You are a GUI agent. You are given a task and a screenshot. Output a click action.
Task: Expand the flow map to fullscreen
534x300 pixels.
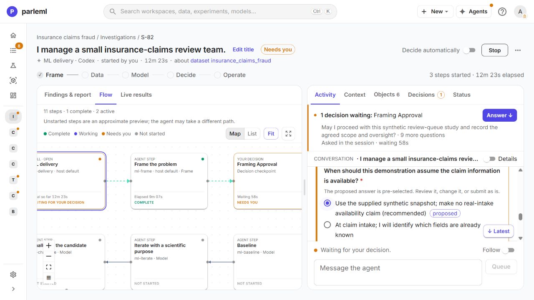click(288, 134)
